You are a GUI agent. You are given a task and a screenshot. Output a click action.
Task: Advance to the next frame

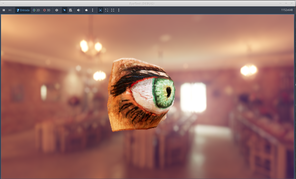click(10, 10)
